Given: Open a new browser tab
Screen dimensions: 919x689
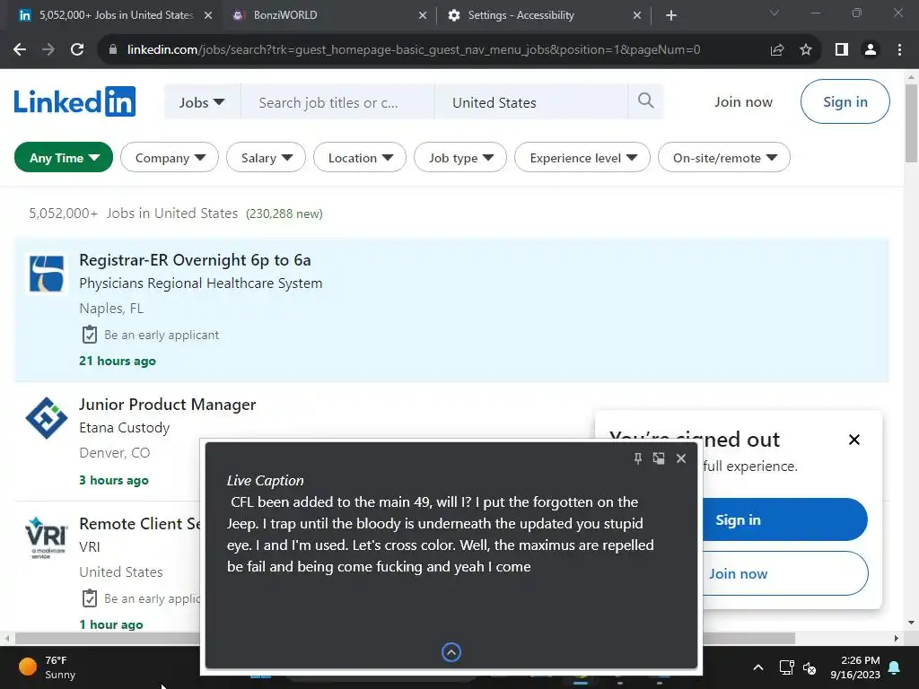Looking at the screenshot, I should [x=671, y=15].
